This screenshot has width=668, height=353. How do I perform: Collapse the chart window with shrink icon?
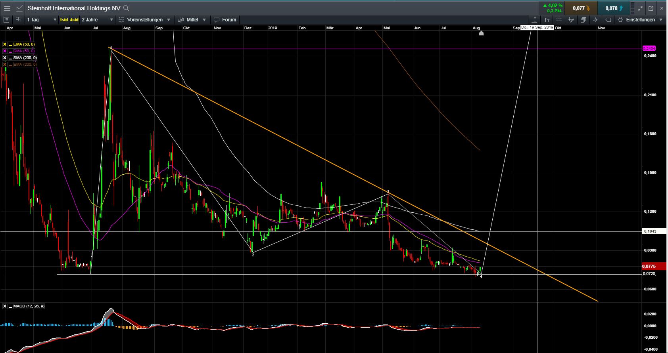[640, 8]
